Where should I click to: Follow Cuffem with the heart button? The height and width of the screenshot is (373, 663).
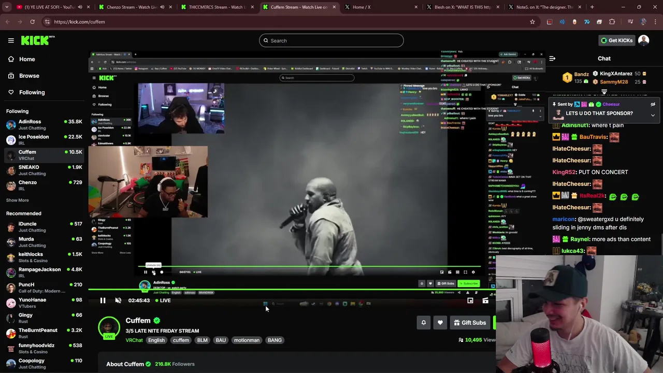pyautogui.click(x=440, y=323)
